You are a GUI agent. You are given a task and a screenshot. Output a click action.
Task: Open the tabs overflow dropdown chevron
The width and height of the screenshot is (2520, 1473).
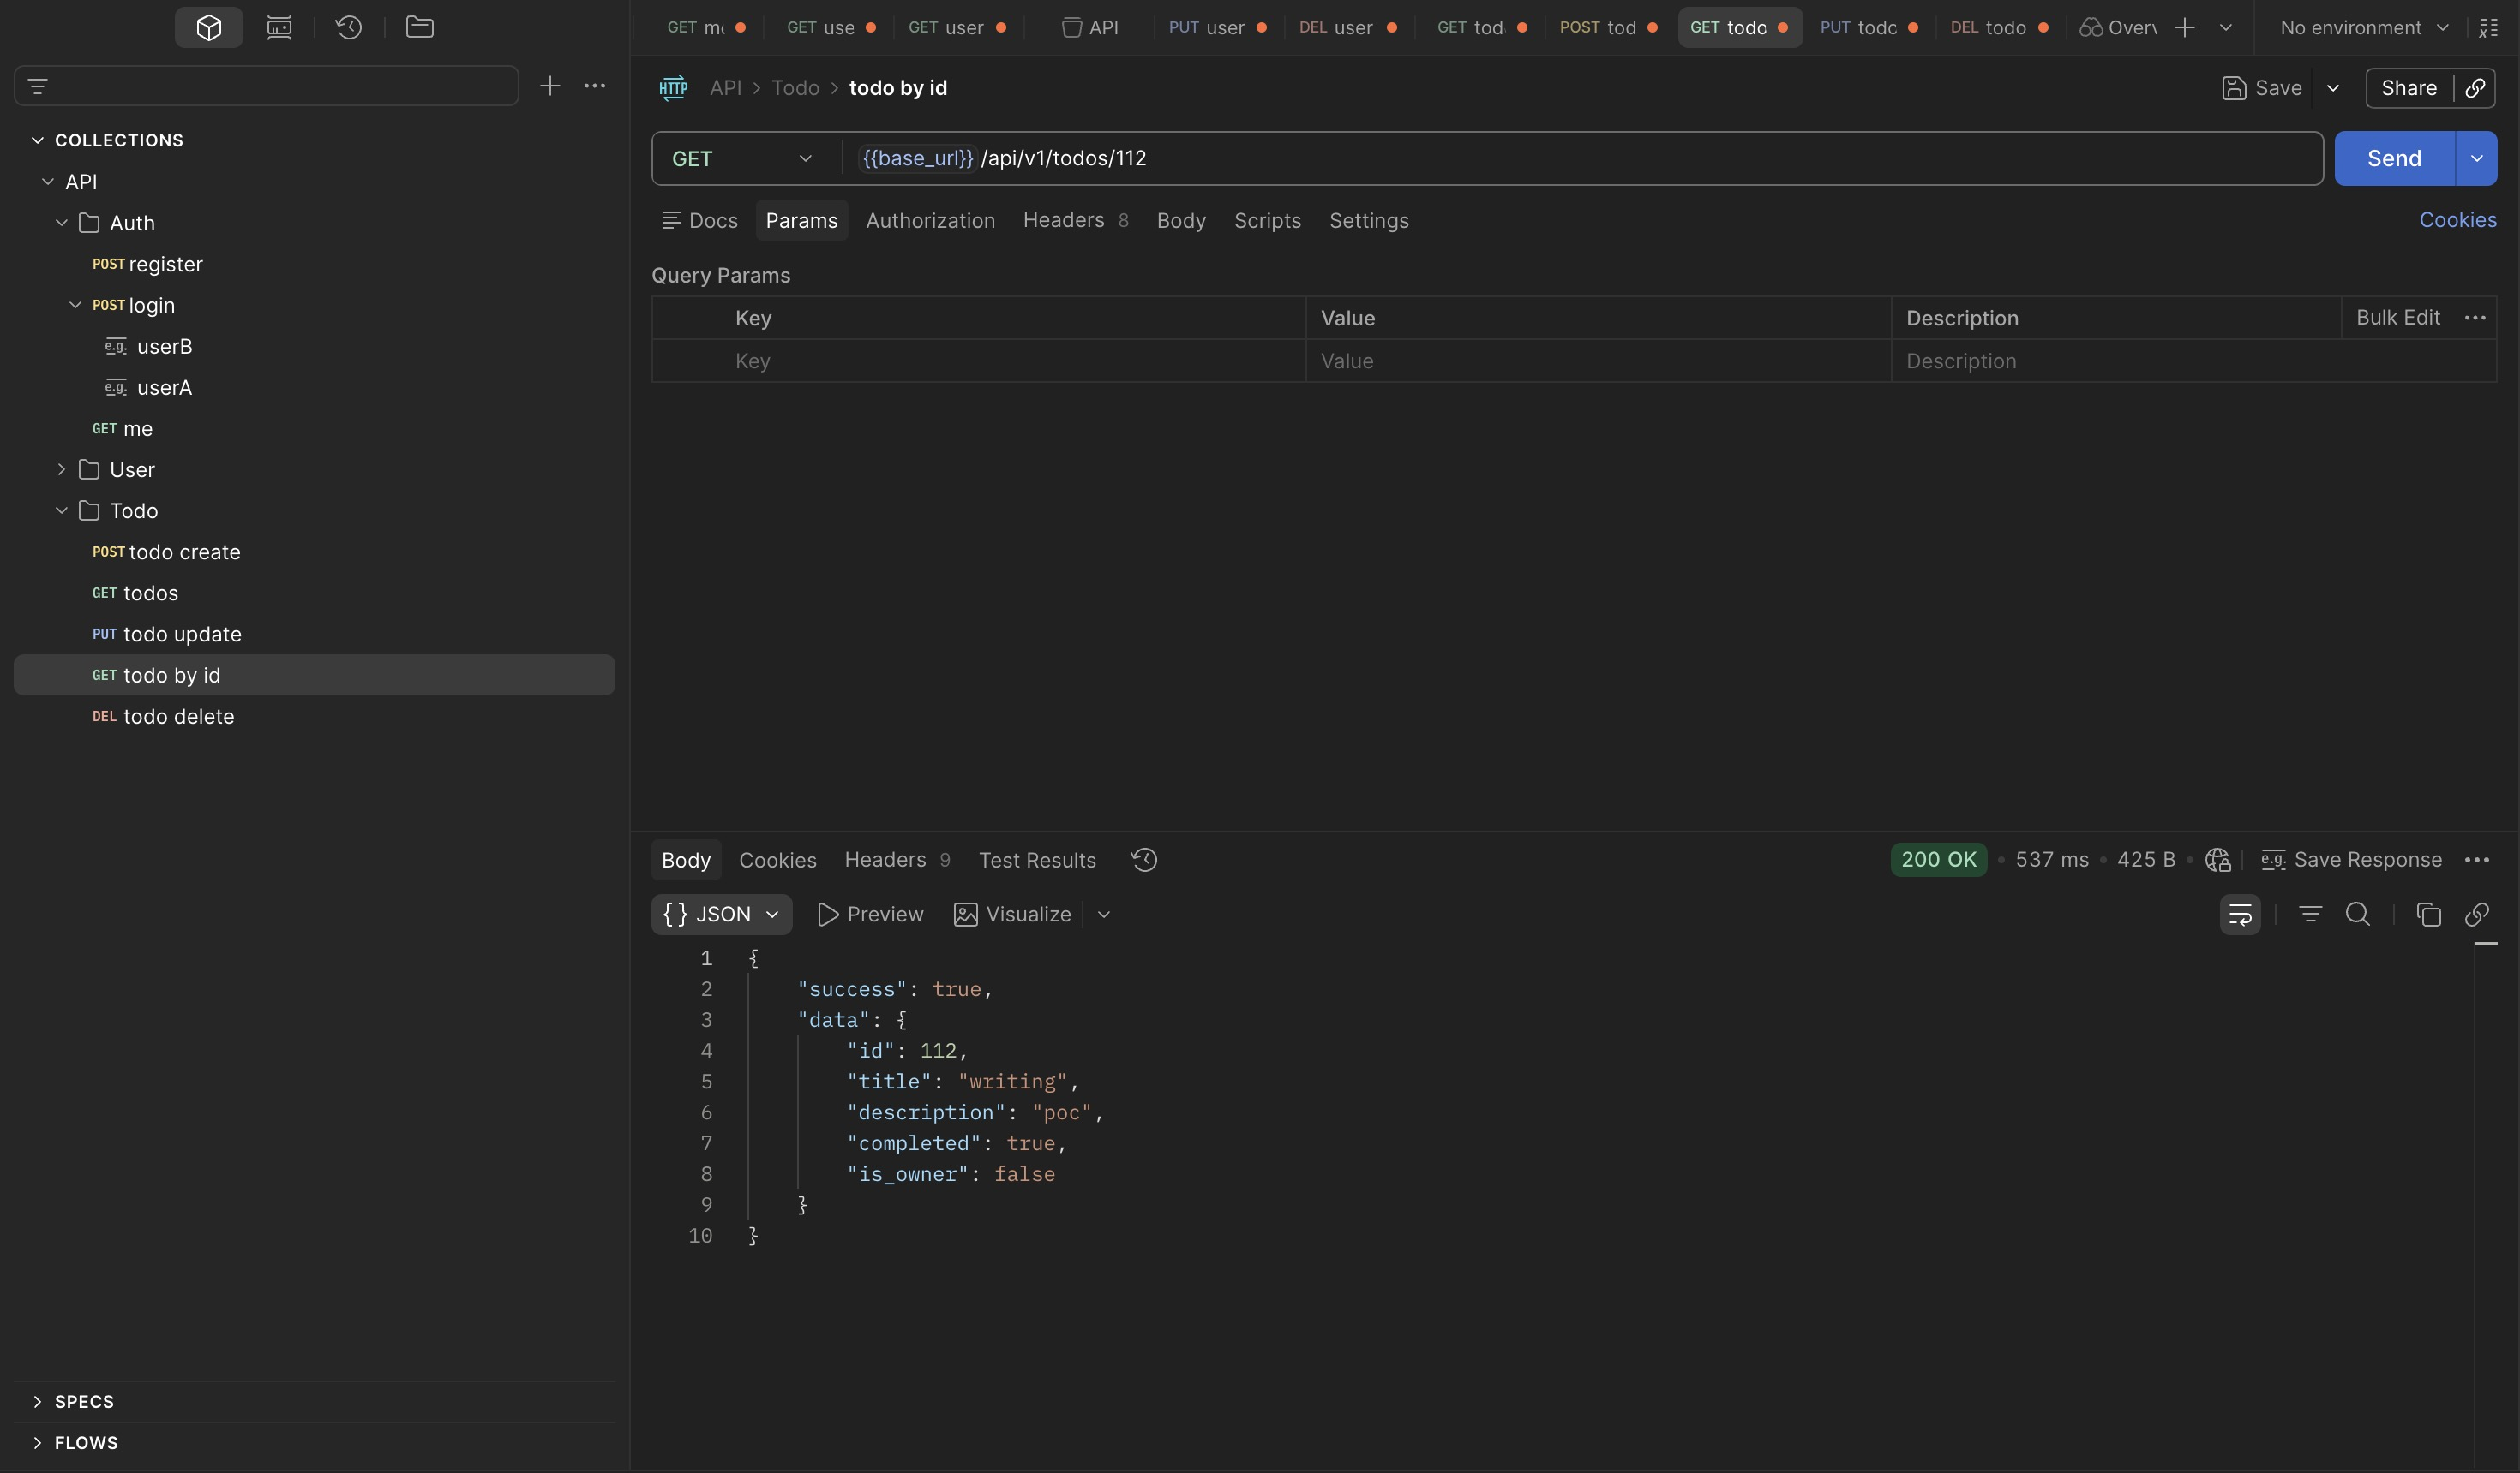pyautogui.click(x=2226, y=28)
